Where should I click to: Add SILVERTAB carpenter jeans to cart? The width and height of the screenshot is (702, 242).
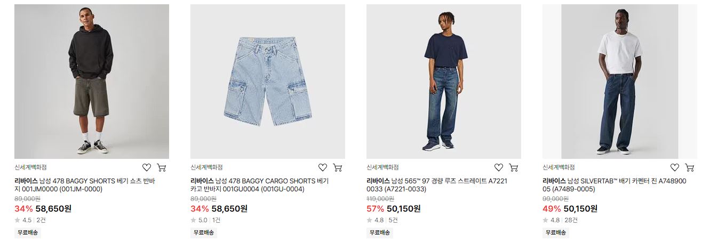(690, 167)
